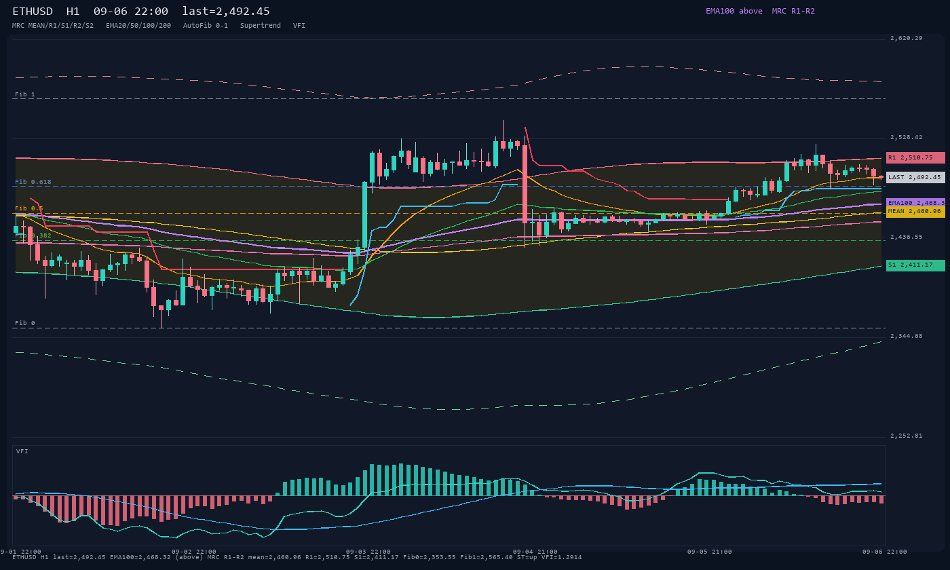950x570 pixels.
Task: Click the 09-03 22:00 time axis label
Action: (368, 552)
